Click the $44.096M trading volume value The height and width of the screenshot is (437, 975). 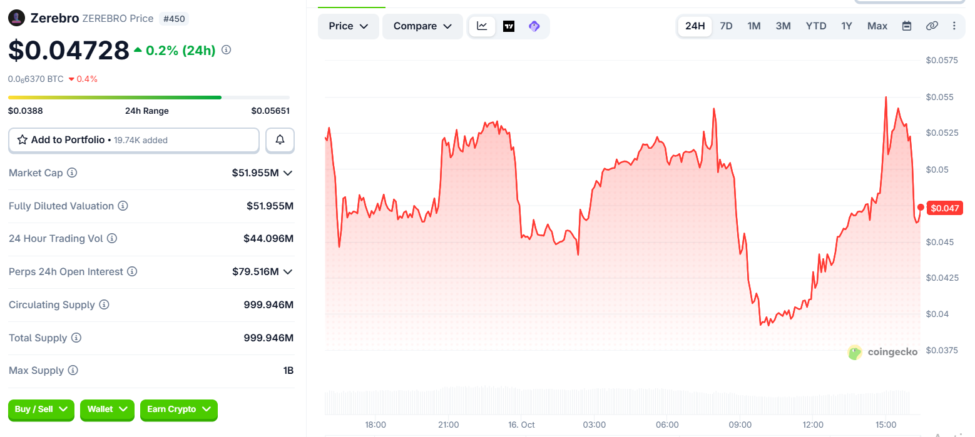pos(268,238)
